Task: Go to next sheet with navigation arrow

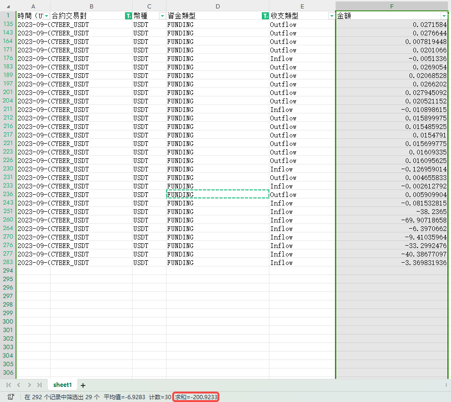Action: [x=29, y=385]
